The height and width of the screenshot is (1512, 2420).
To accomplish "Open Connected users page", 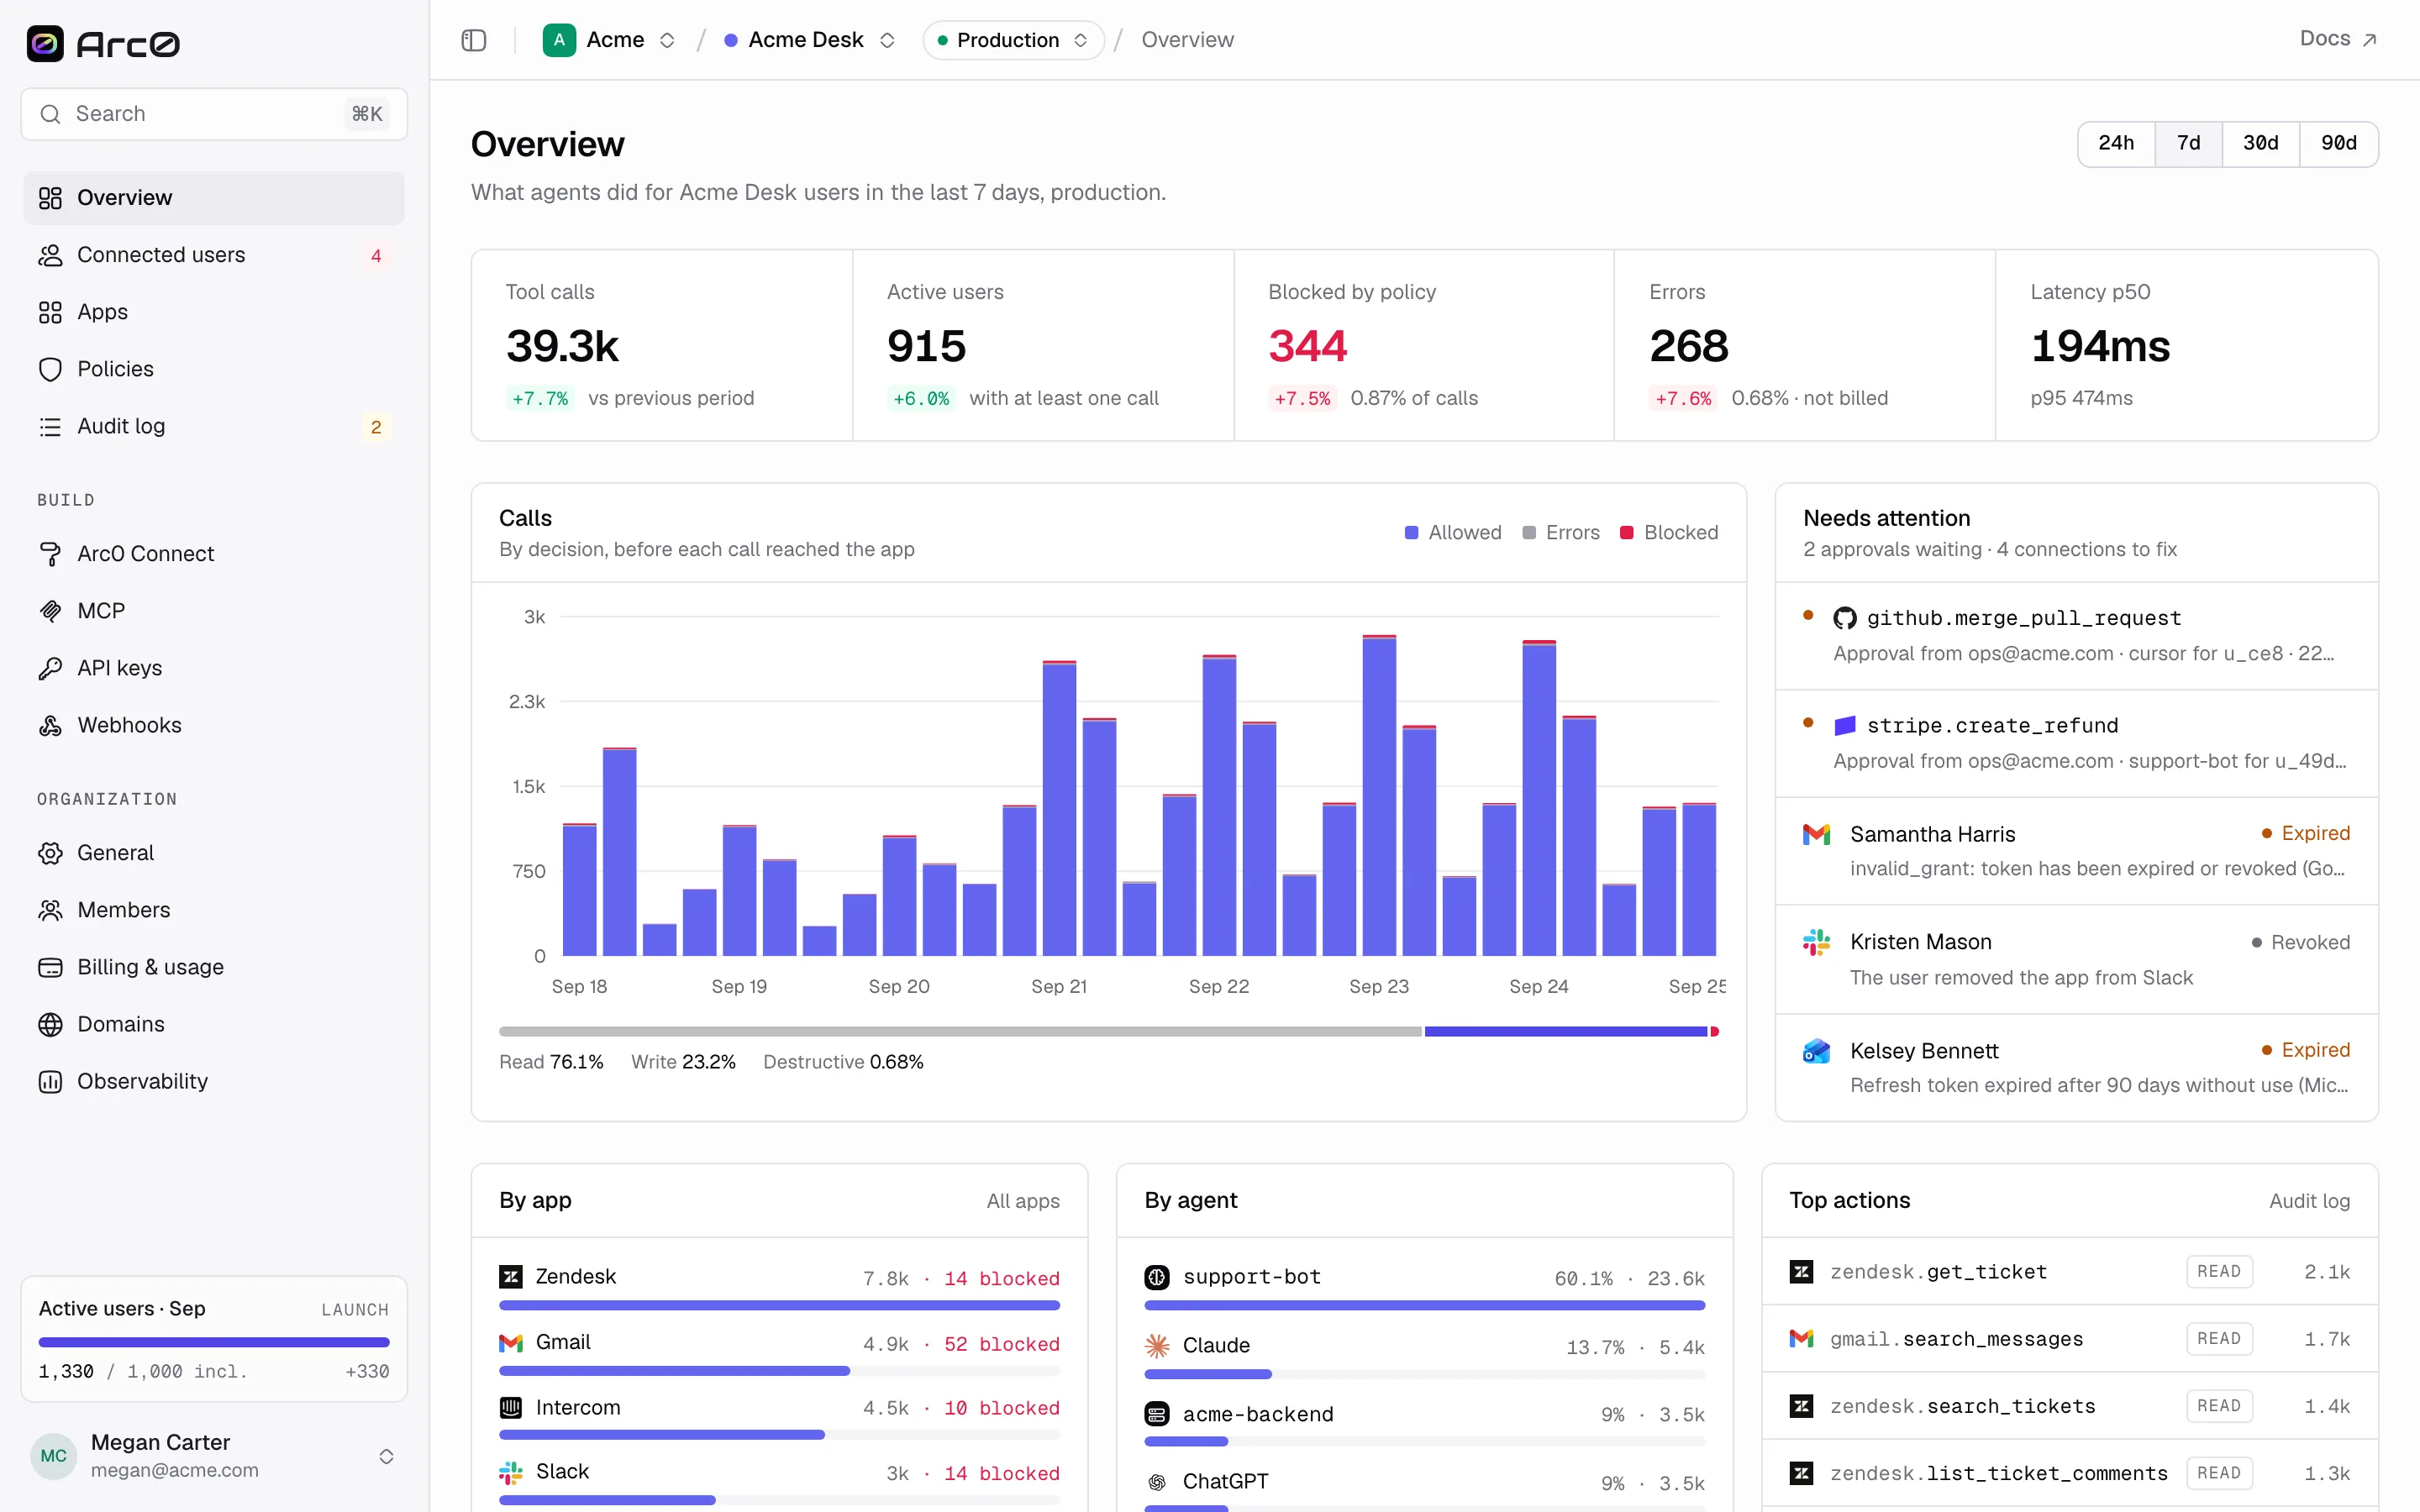I will 214,255.
